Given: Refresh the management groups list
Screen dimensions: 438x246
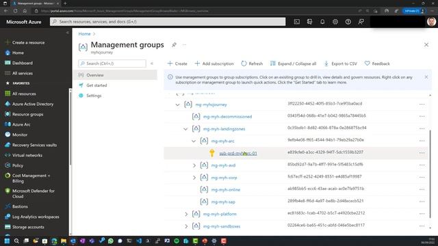Looking at the screenshot, I should coord(252,64).
